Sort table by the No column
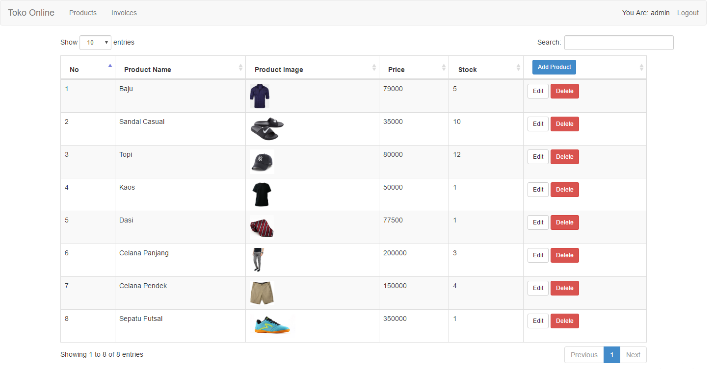The width and height of the screenshot is (714, 369). (x=110, y=66)
